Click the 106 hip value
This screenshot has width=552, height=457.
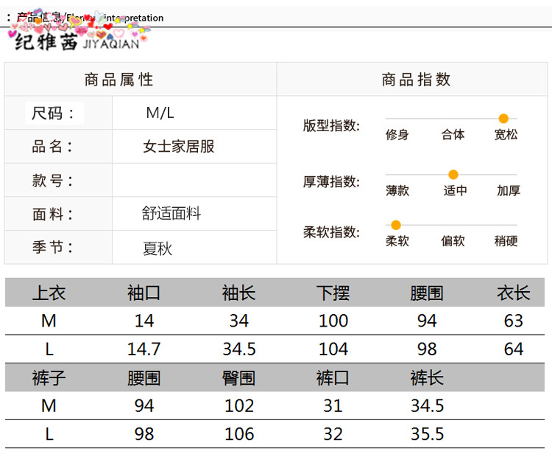pos(239,433)
